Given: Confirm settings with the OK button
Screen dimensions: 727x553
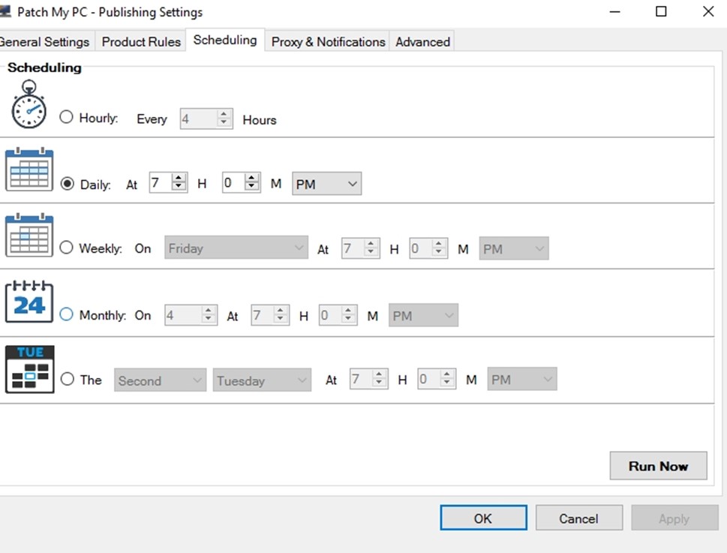Looking at the screenshot, I should pos(484,518).
